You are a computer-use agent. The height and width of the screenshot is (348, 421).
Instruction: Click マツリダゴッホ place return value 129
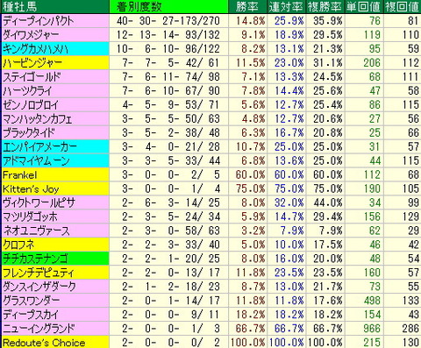tap(410, 217)
